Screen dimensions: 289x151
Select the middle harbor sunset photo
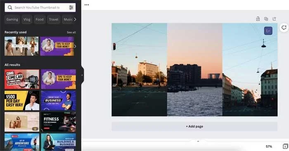[194, 70]
